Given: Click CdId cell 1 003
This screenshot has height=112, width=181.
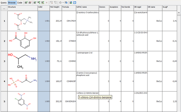Looking at the screenshot, I should pos(44,61).
